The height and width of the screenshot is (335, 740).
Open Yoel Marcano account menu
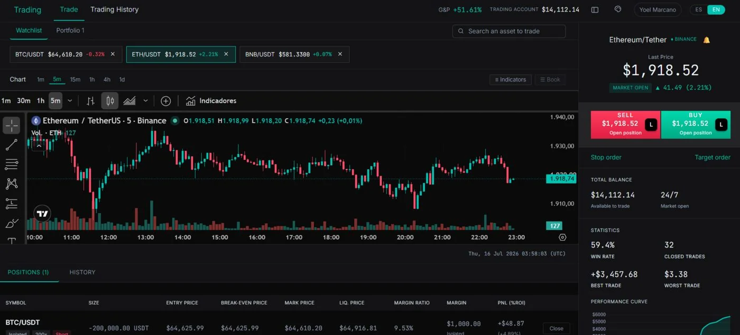658,9
